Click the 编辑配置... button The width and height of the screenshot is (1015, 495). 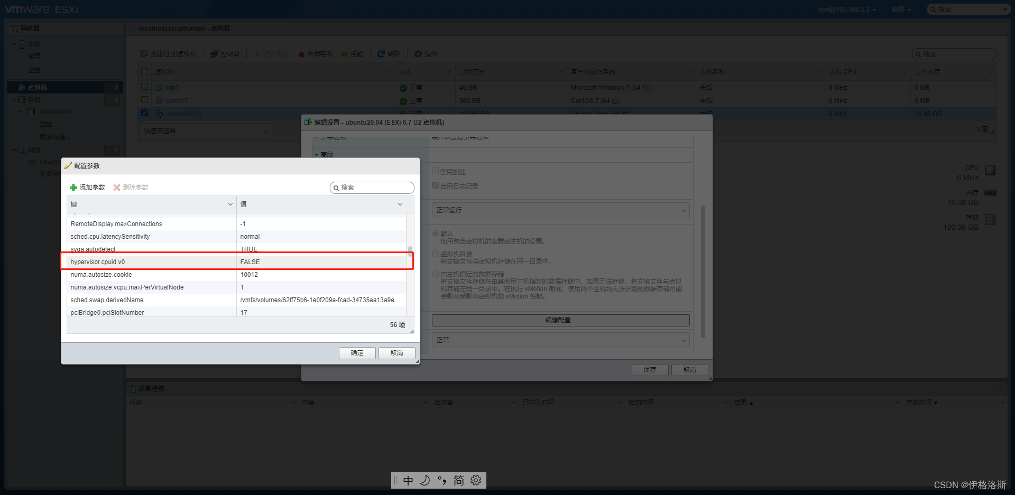point(561,320)
